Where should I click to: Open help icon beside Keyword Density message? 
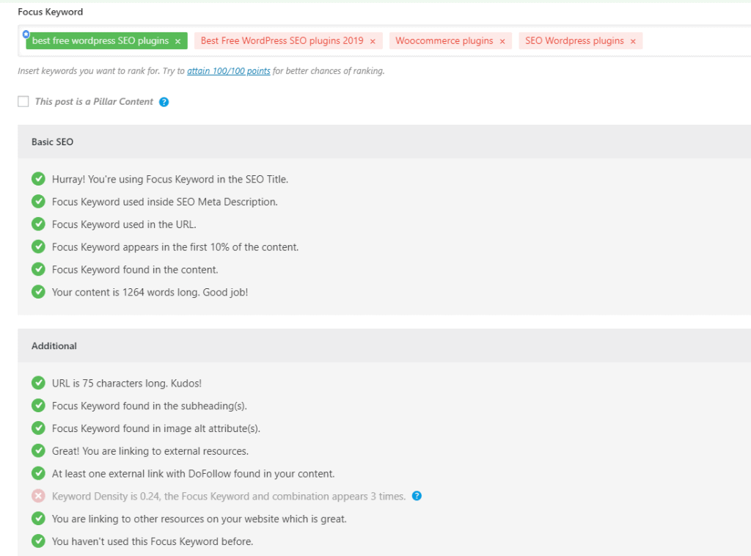click(417, 496)
